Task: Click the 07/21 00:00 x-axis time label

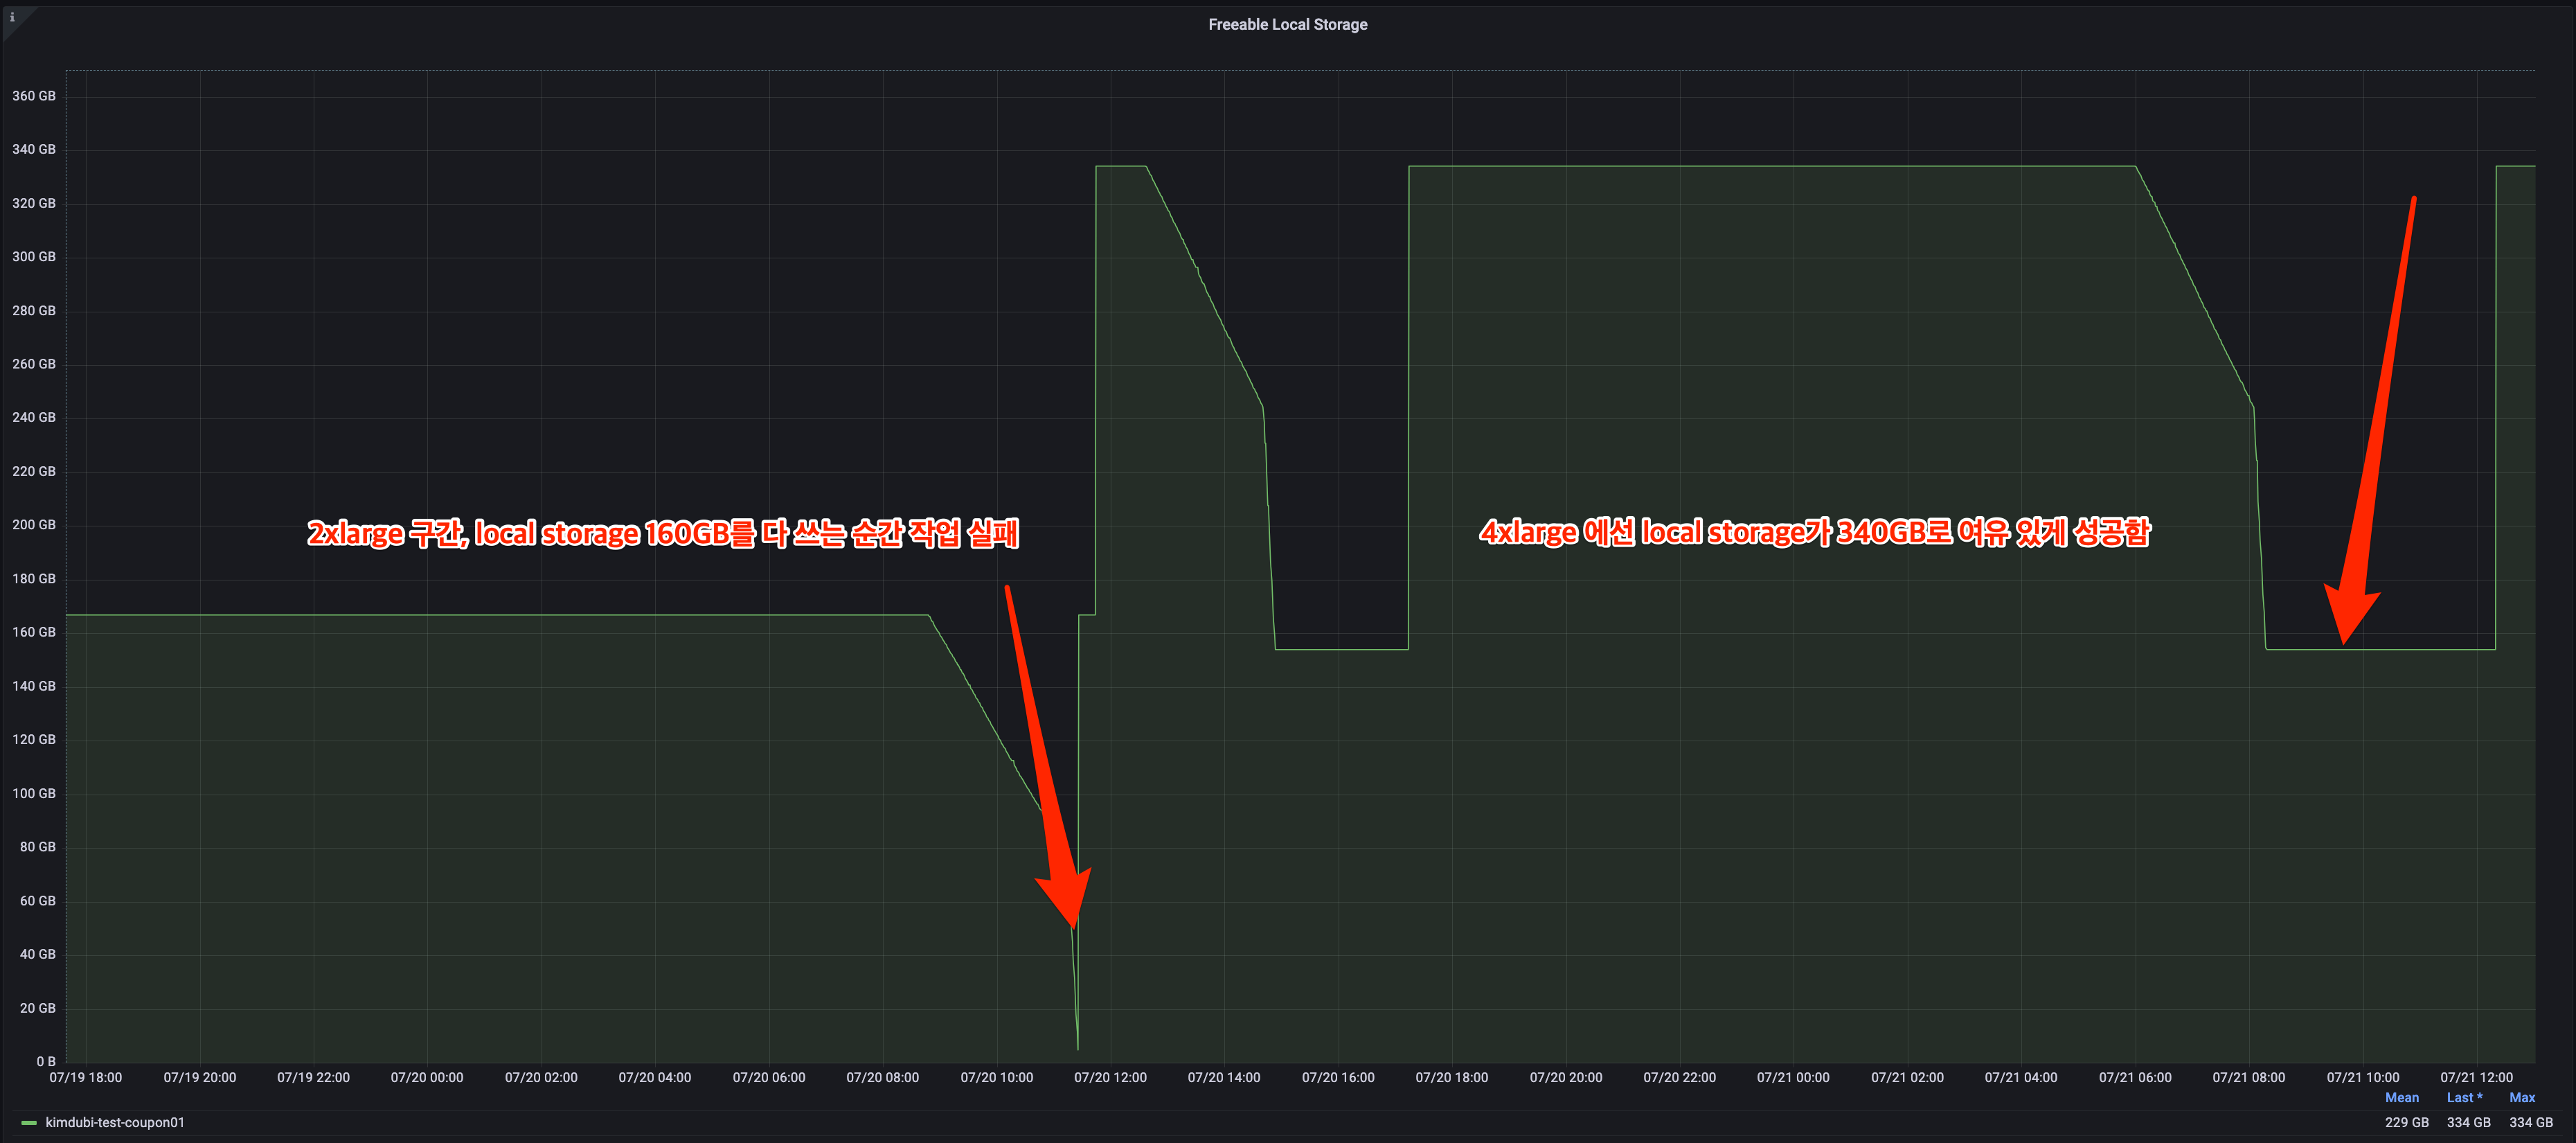Action: click(x=1793, y=1078)
